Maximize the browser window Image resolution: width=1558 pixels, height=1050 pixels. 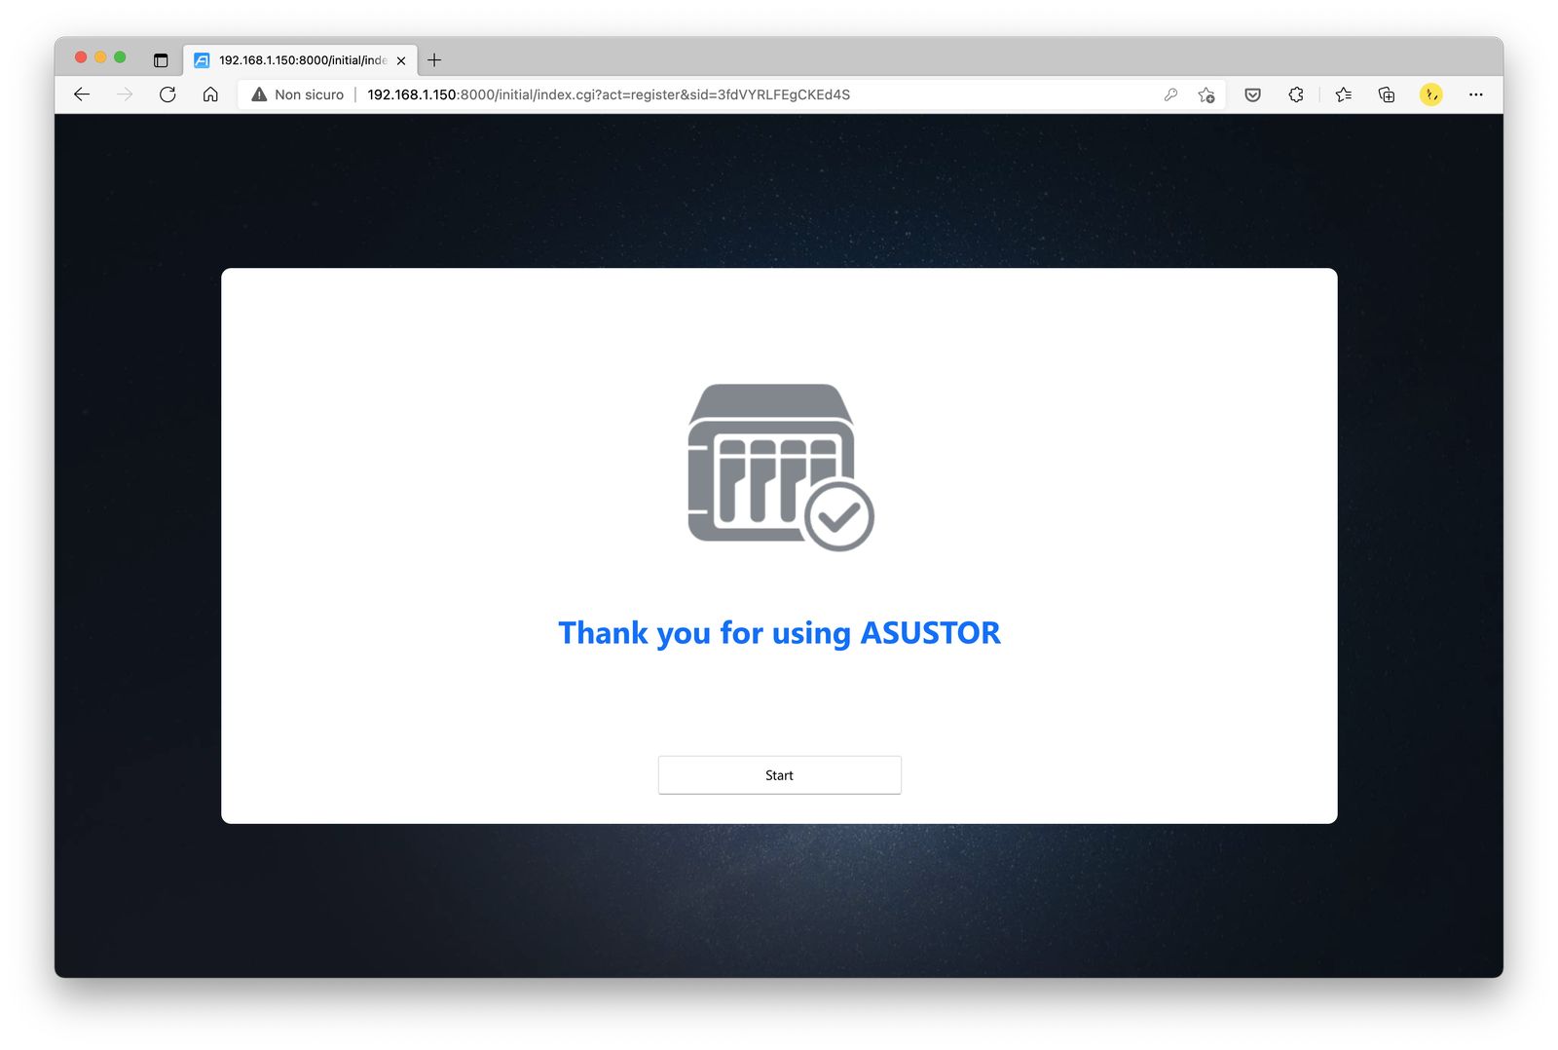(120, 57)
